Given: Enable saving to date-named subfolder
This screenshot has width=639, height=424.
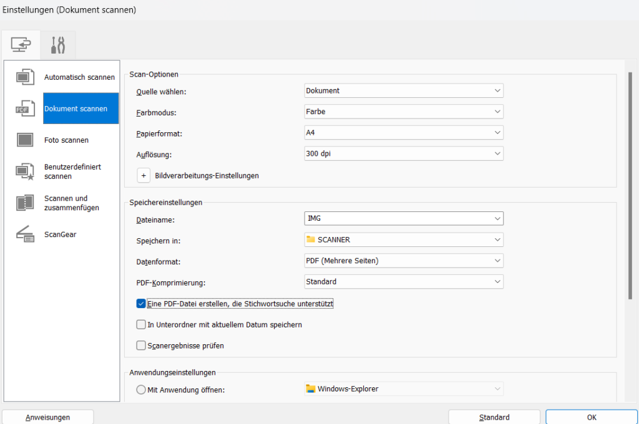Looking at the screenshot, I should click(140, 324).
